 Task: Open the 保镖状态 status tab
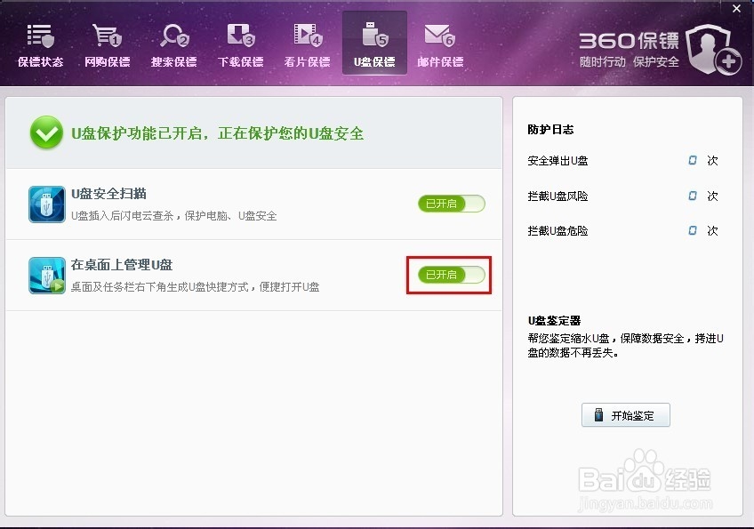[x=40, y=45]
